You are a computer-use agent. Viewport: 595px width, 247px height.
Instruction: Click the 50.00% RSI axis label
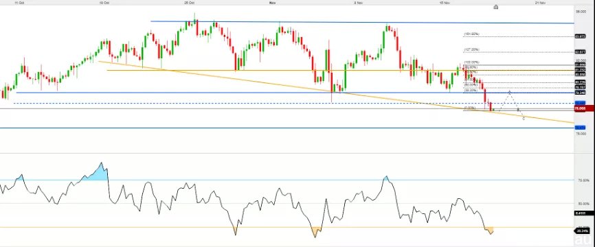pyautogui.click(x=583, y=204)
